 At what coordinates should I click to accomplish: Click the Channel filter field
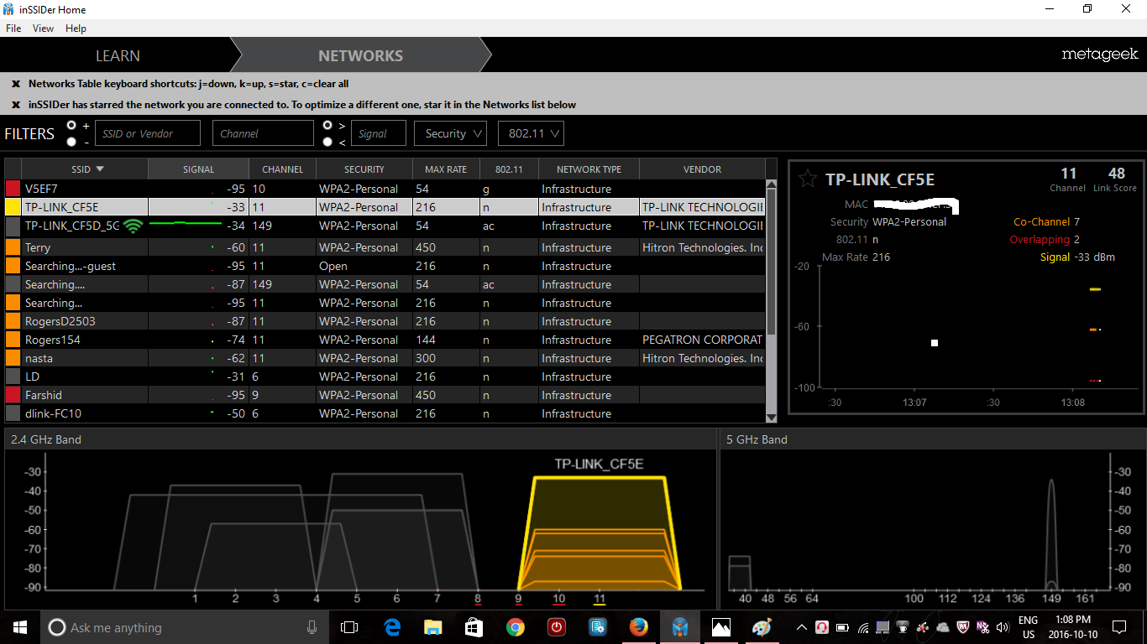click(x=263, y=133)
